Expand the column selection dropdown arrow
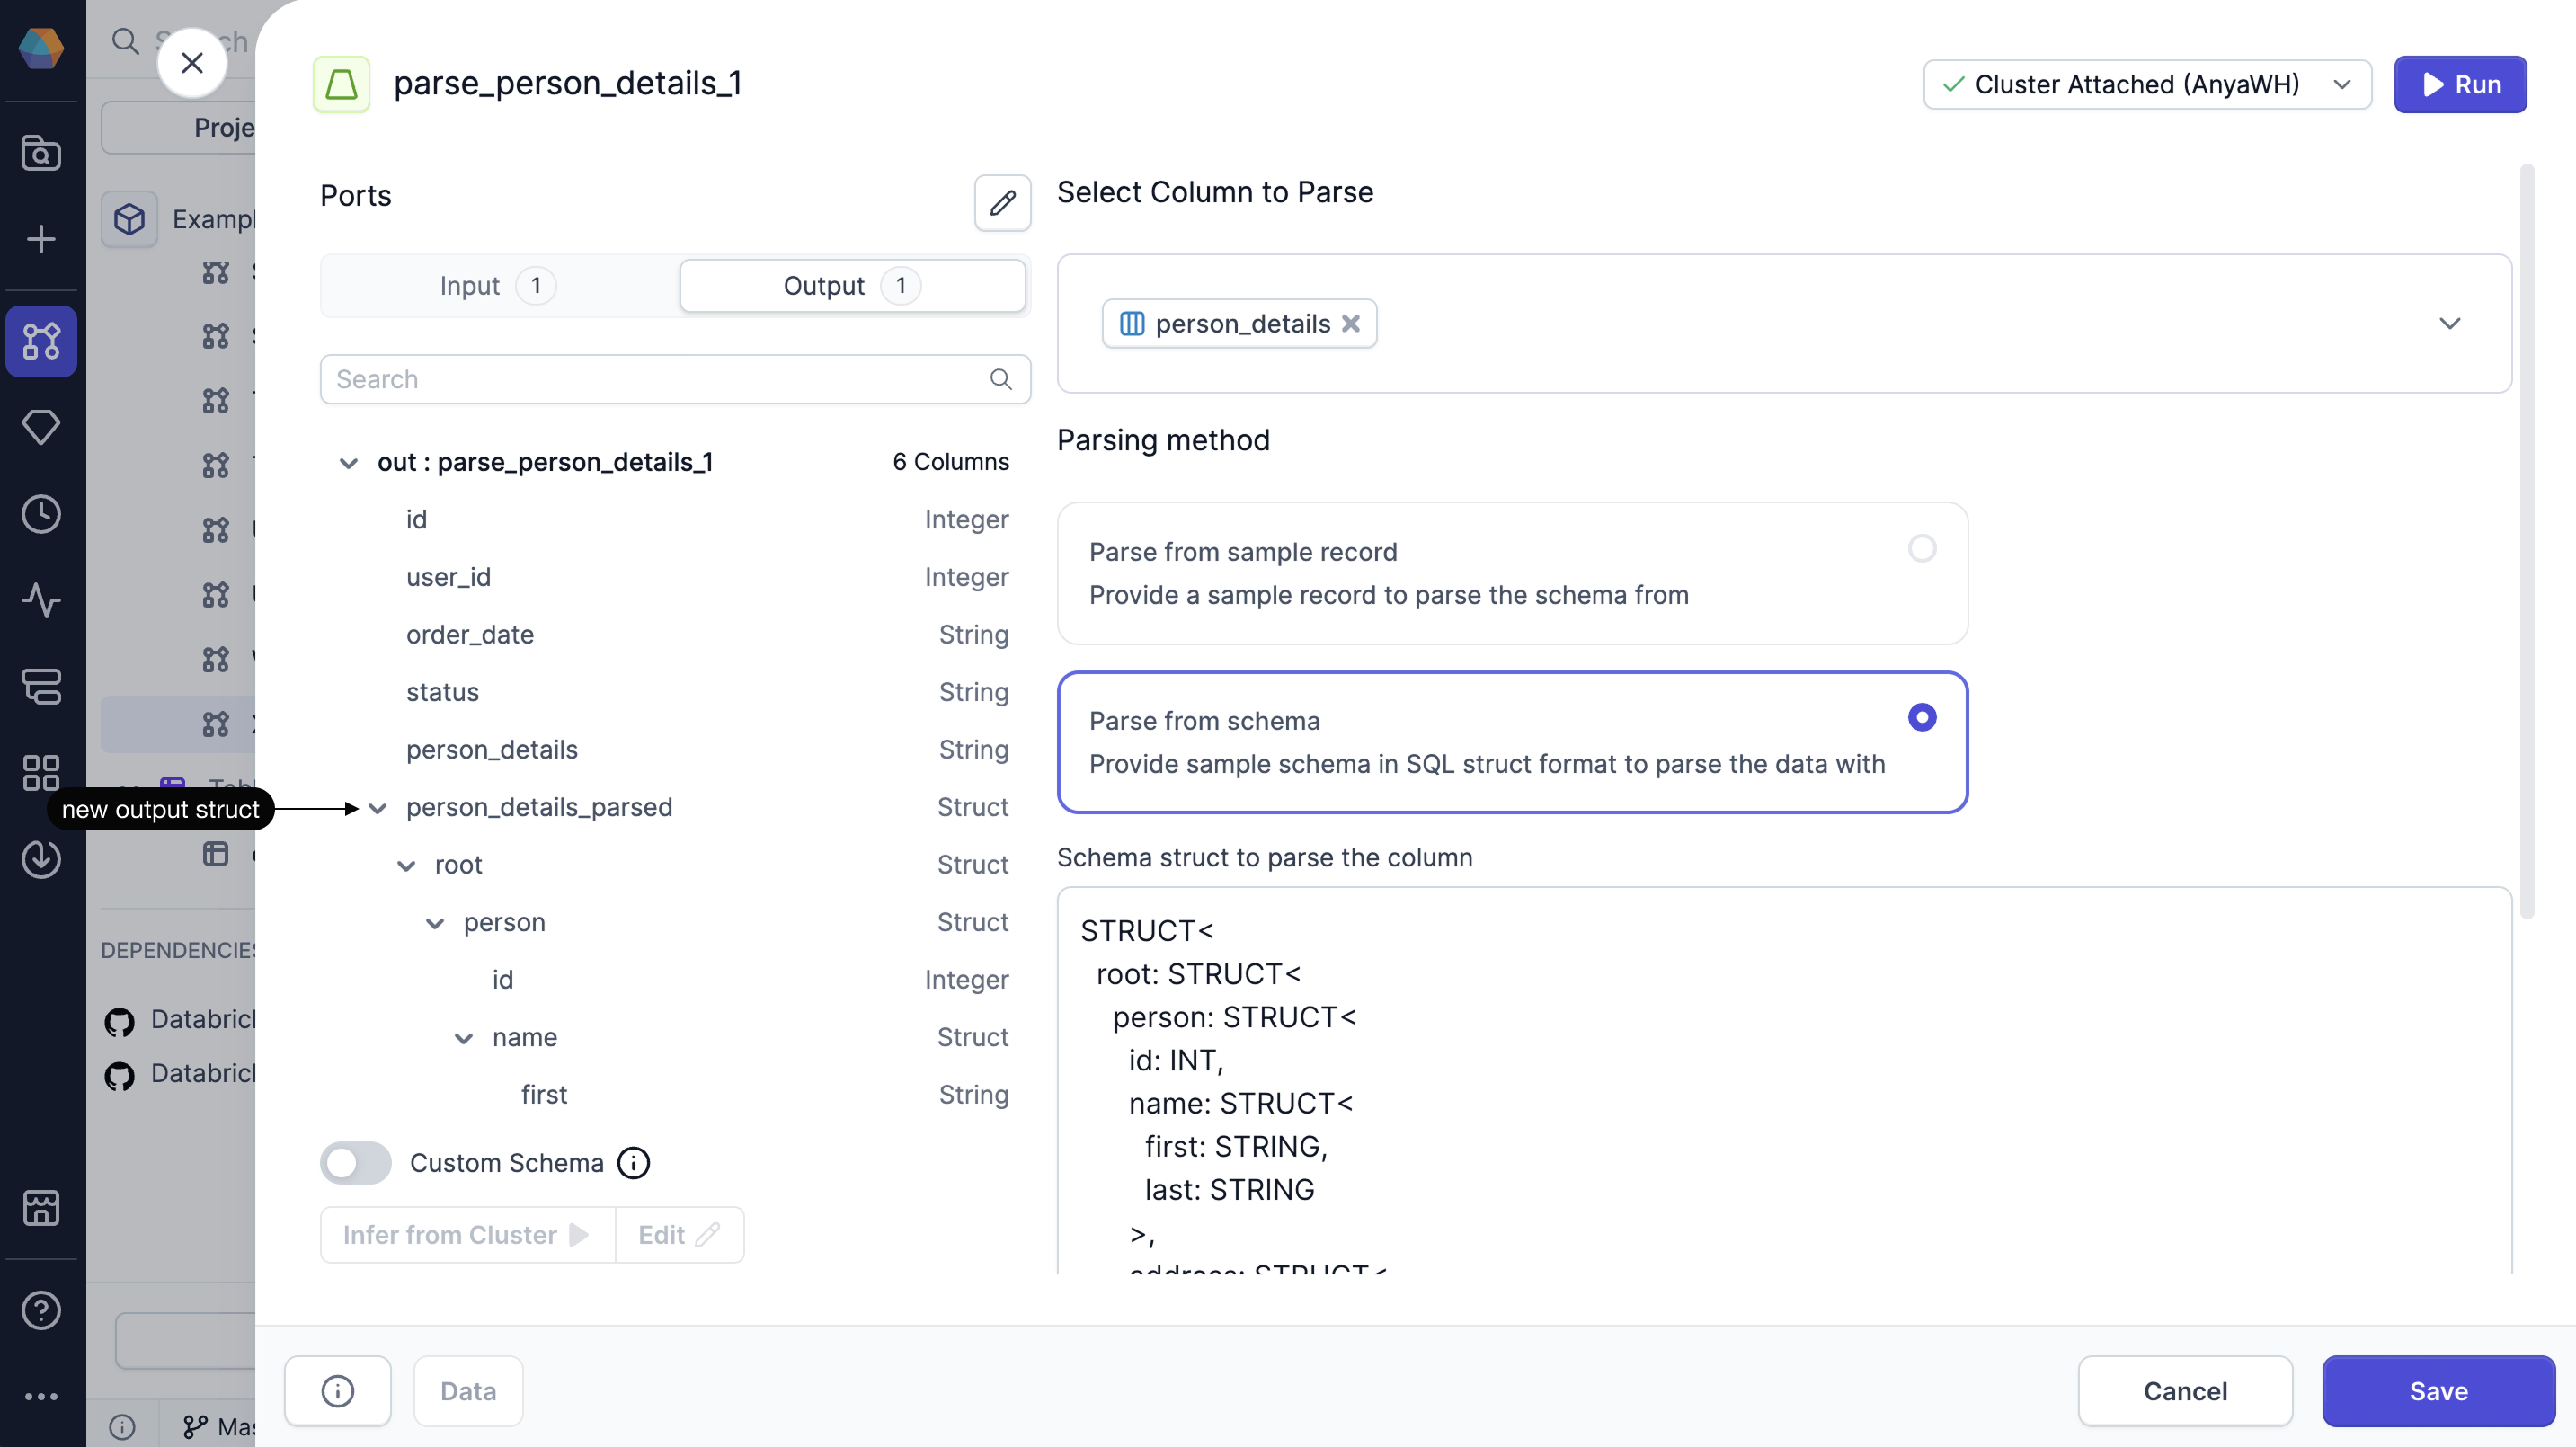This screenshot has height=1447, width=2576. pyautogui.click(x=2449, y=324)
